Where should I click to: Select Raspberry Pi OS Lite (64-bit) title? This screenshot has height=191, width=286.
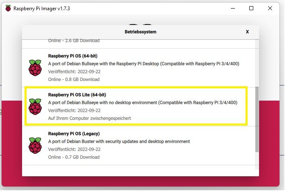[77, 95]
